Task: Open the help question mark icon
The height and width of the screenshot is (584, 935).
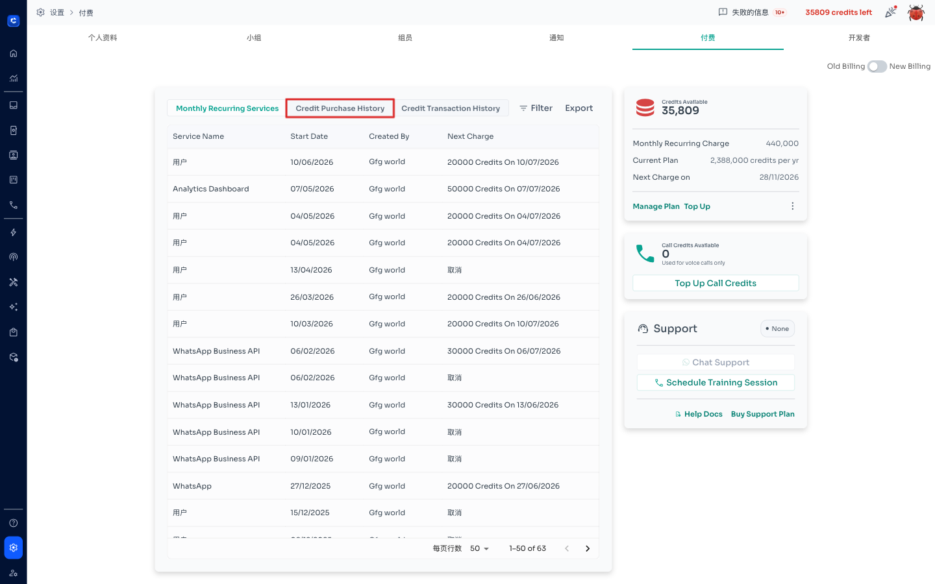Action: tap(13, 523)
